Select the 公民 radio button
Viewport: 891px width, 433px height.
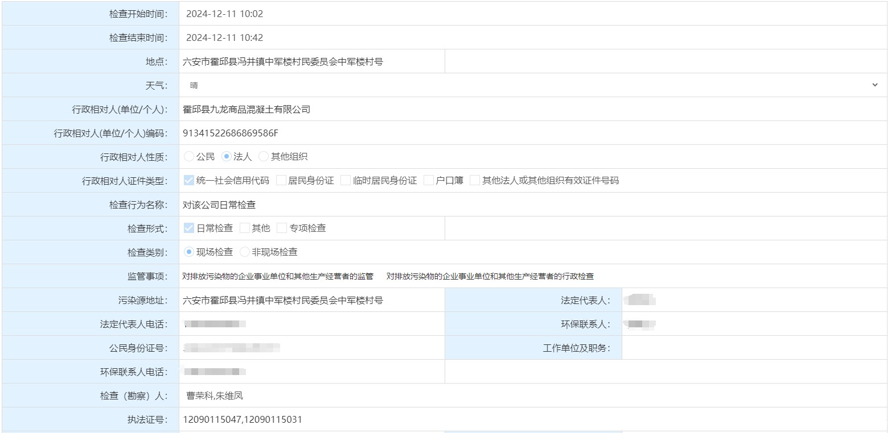click(189, 157)
